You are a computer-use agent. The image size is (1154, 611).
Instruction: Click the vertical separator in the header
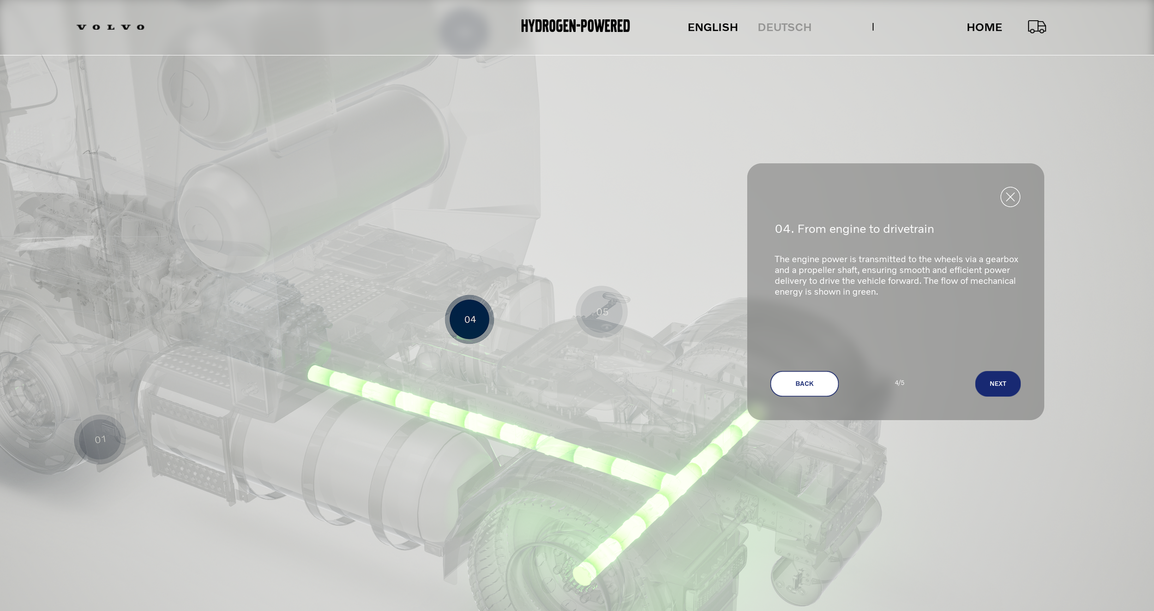pos(873,27)
